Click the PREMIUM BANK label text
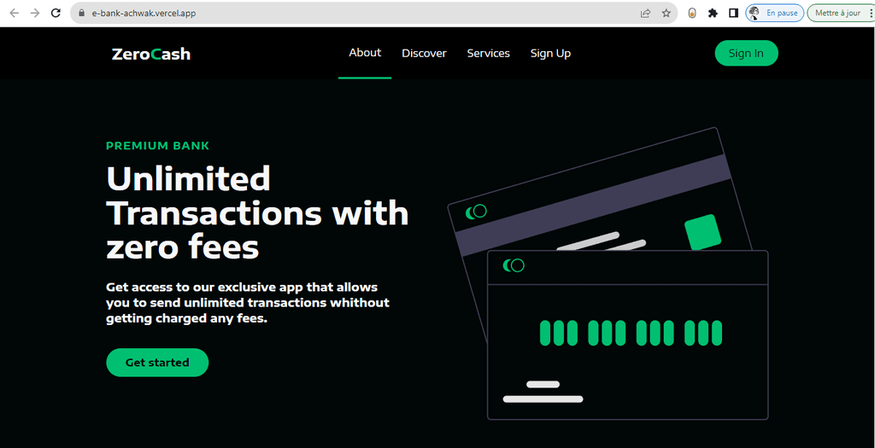The width and height of the screenshot is (875, 448). pos(158,146)
